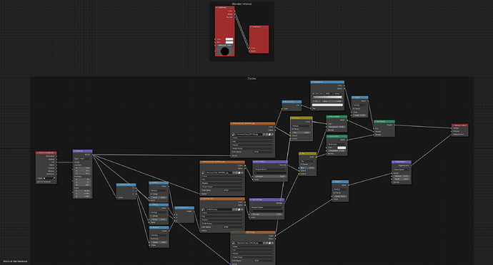Click eyedropper in Texture Coordinate Object field
The height and width of the screenshot is (265, 493).
54,178
